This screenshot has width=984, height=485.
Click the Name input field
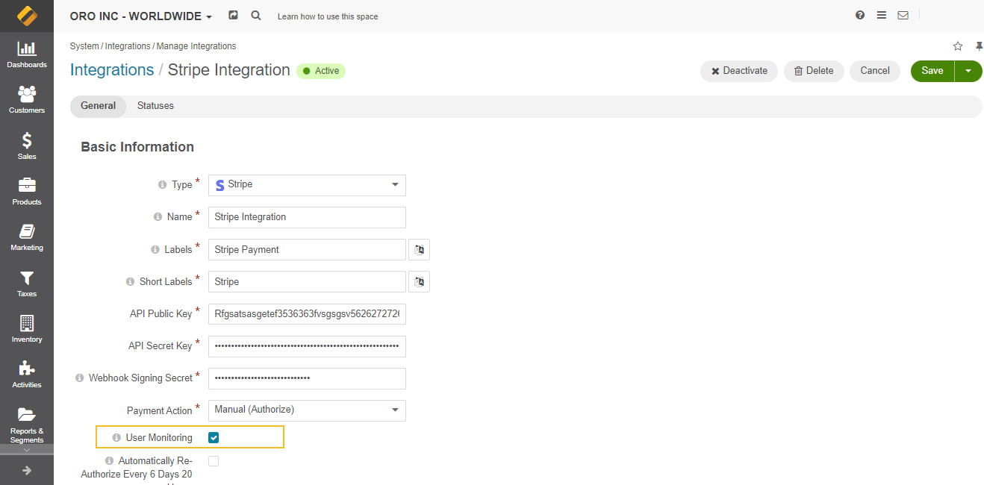click(307, 217)
